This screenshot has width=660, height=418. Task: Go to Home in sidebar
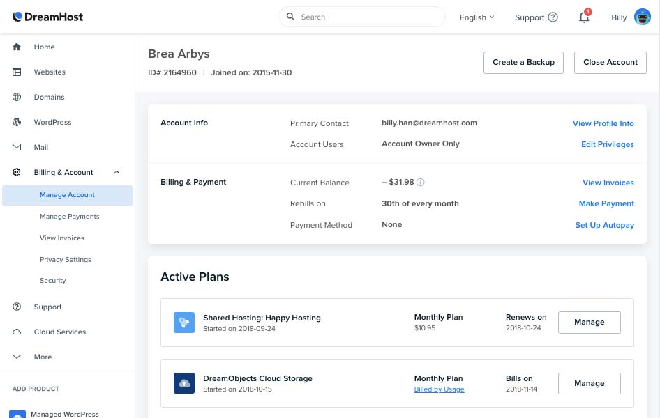click(x=44, y=47)
